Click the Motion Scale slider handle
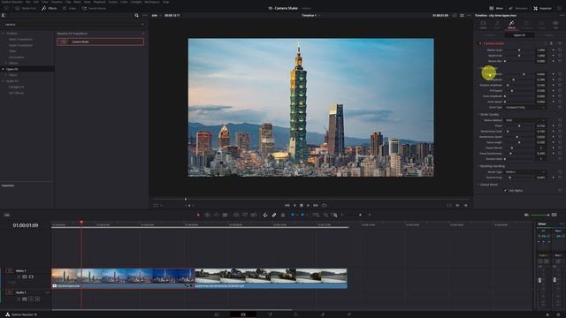 pyautogui.click(x=519, y=50)
